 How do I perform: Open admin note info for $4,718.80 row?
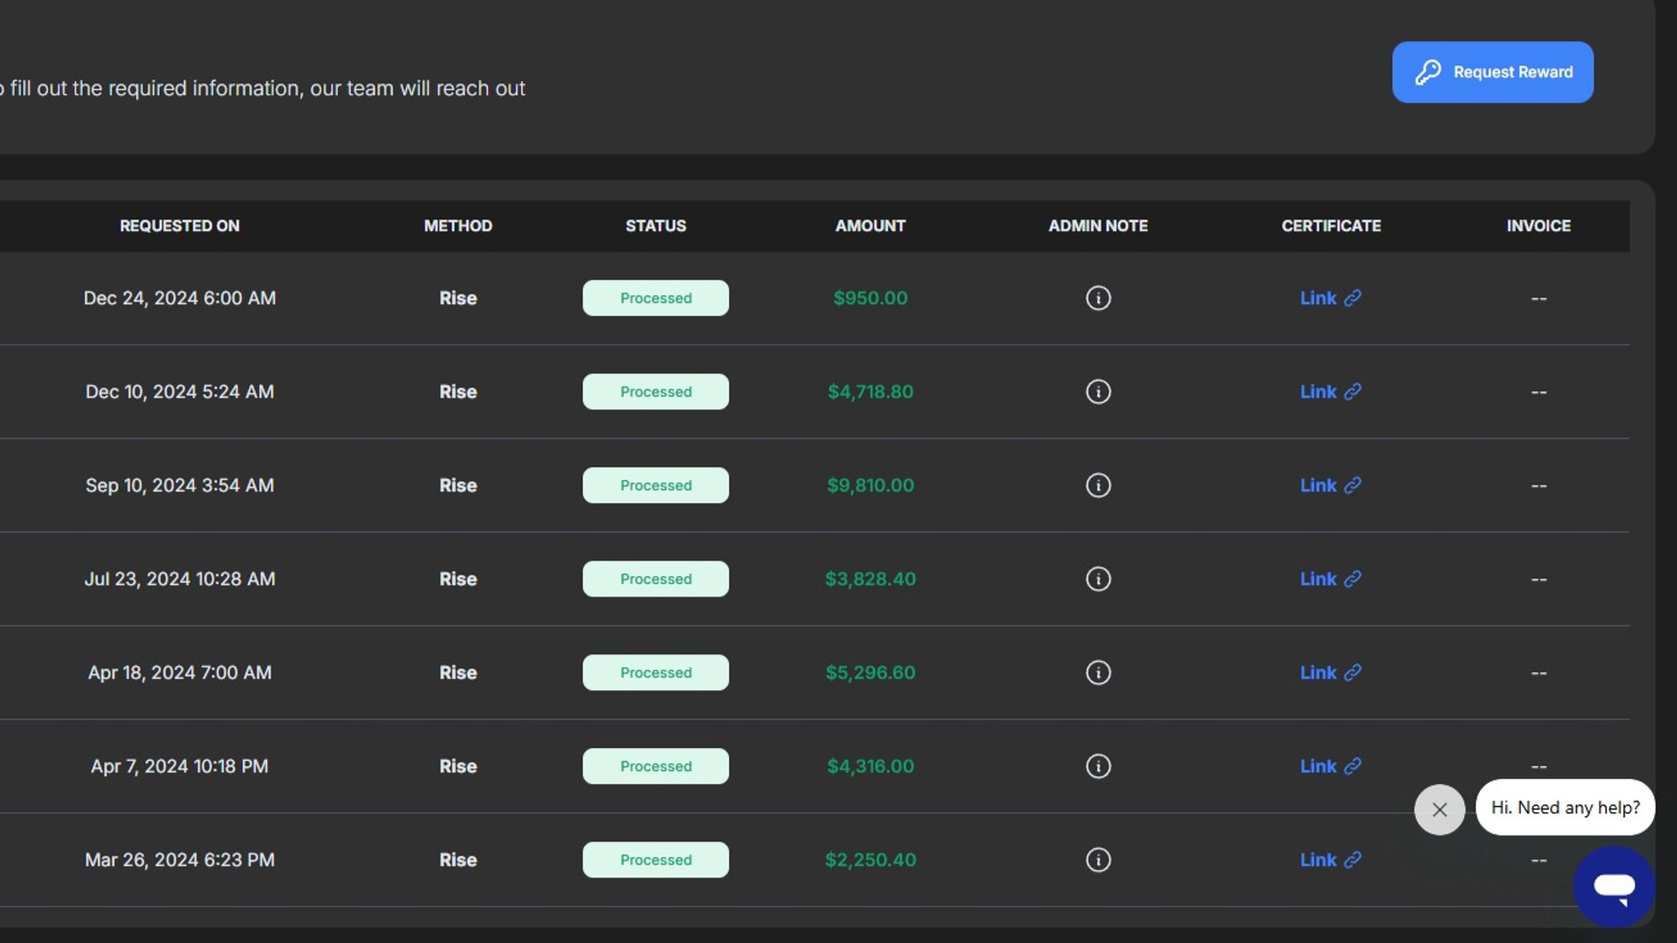[1098, 392]
